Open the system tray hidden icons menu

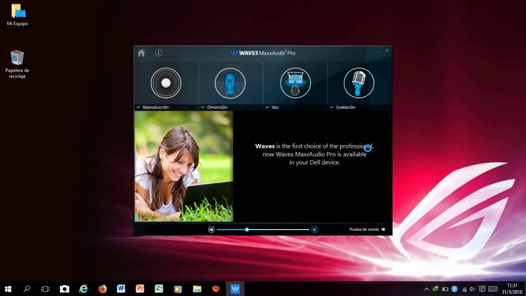(427, 289)
